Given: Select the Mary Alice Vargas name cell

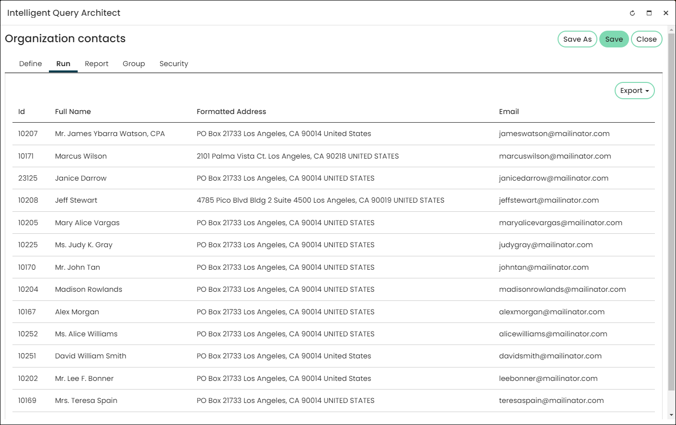Looking at the screenshot, I should 87,223.
